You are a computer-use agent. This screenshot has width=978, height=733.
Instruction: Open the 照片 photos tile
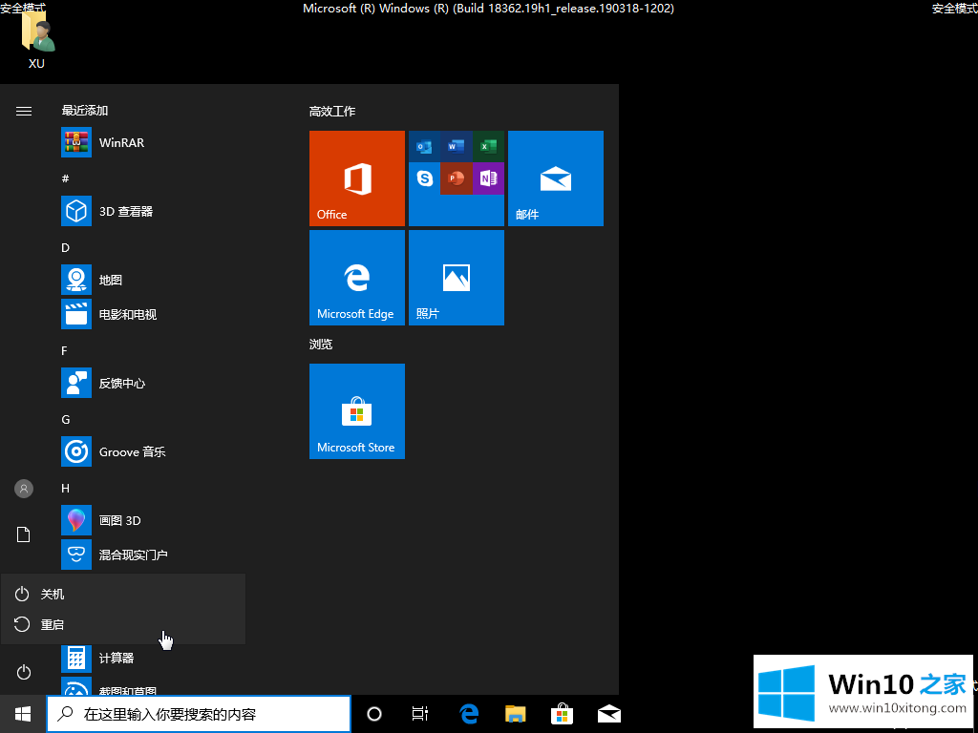tap(456, 278)
